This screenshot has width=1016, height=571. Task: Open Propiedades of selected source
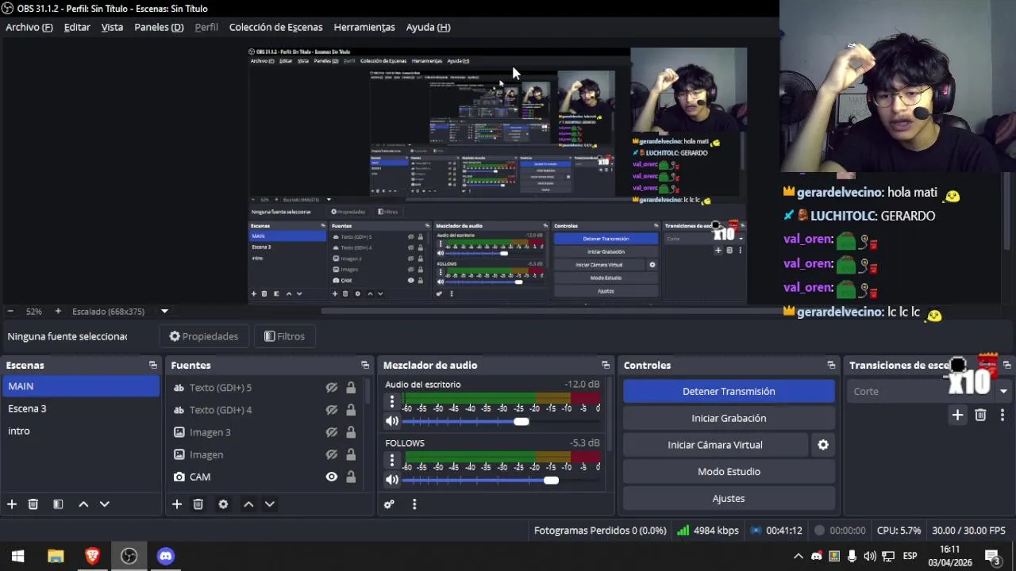204,336
